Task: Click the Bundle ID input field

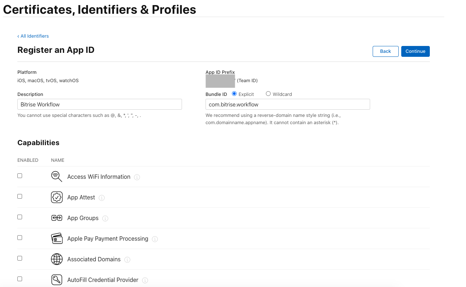Action: (x=288, y=104)
